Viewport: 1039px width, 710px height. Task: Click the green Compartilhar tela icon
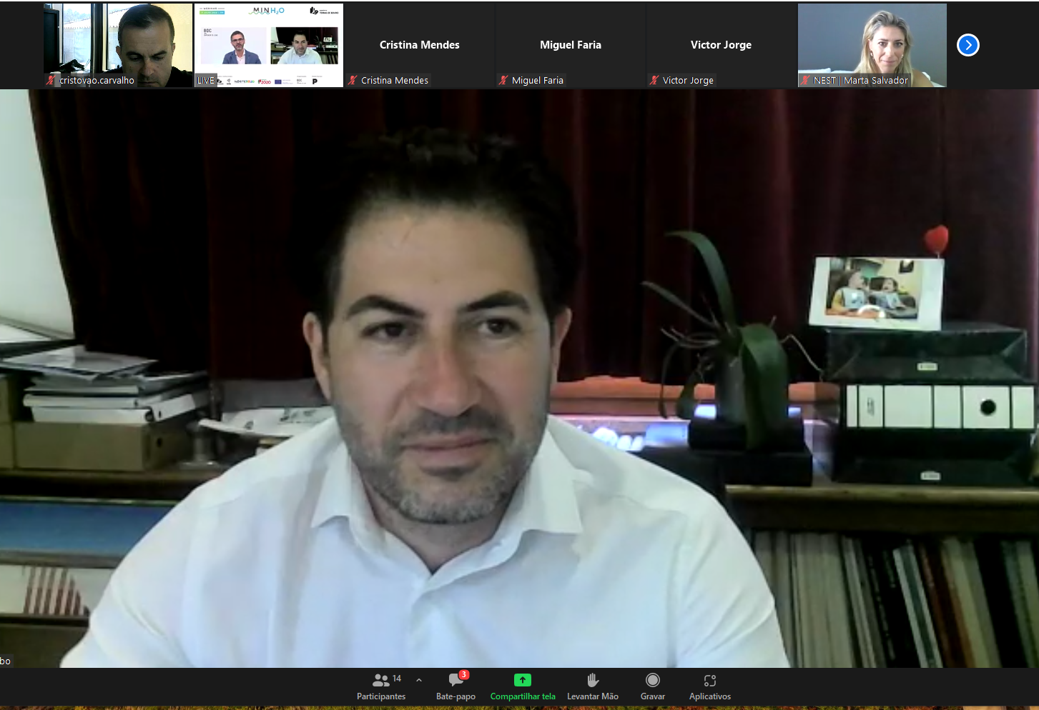pyautogui.click(x=523, y=680)
